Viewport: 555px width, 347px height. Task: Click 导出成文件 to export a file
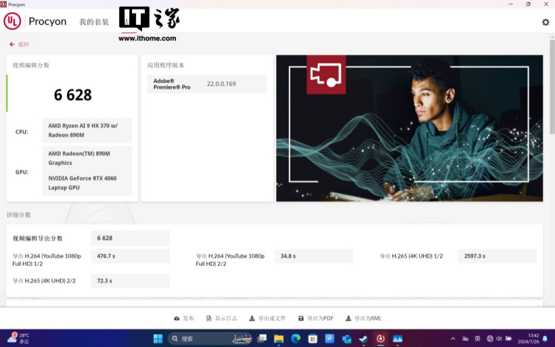click(267, 319)
